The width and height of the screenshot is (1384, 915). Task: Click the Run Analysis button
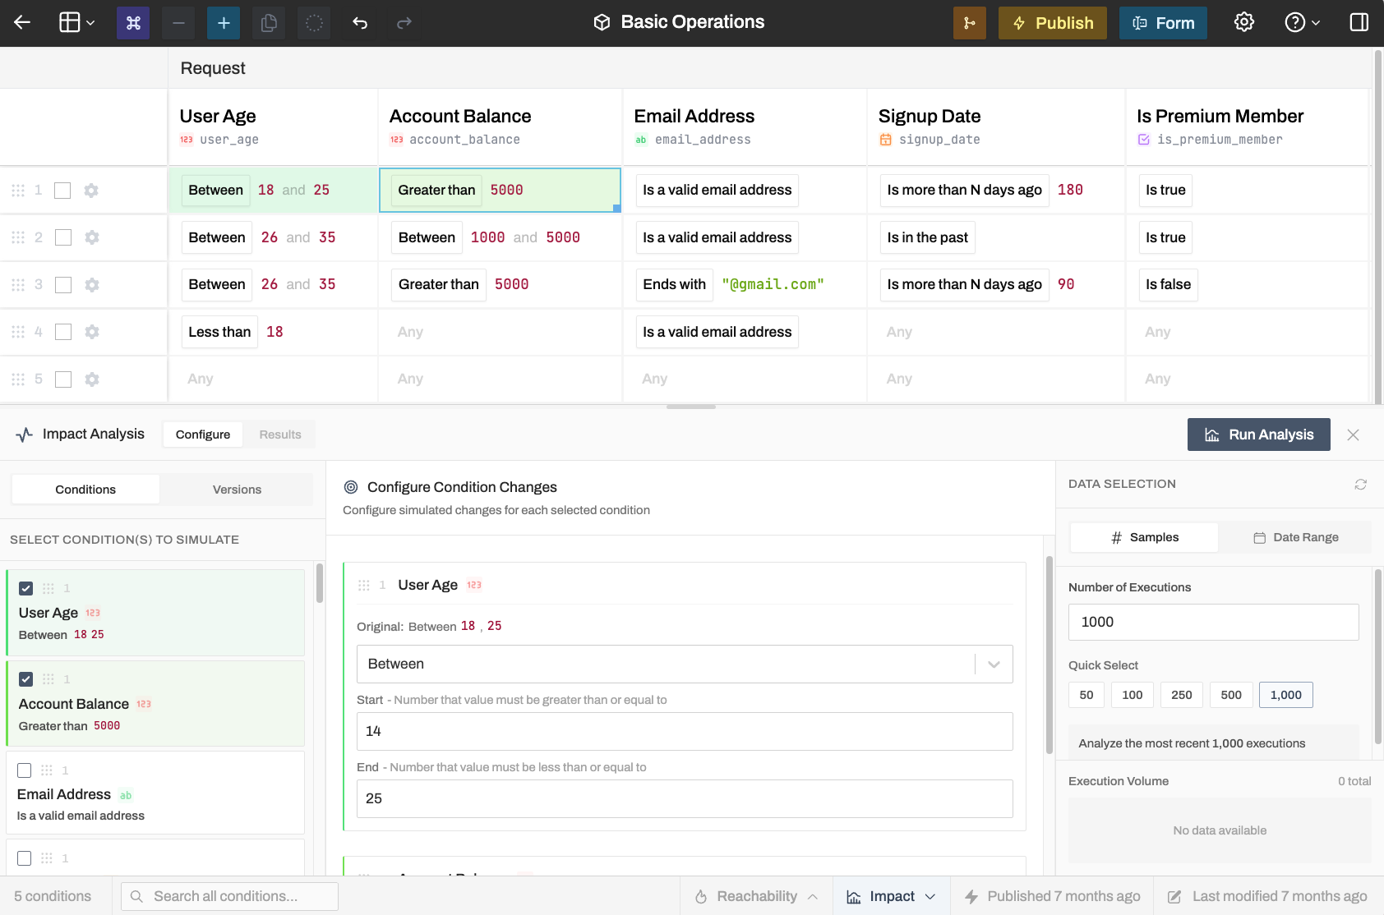[x=1258, y=435]
